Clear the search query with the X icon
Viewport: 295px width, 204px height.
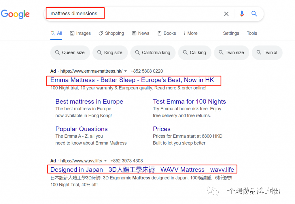[x=226, y=14]
